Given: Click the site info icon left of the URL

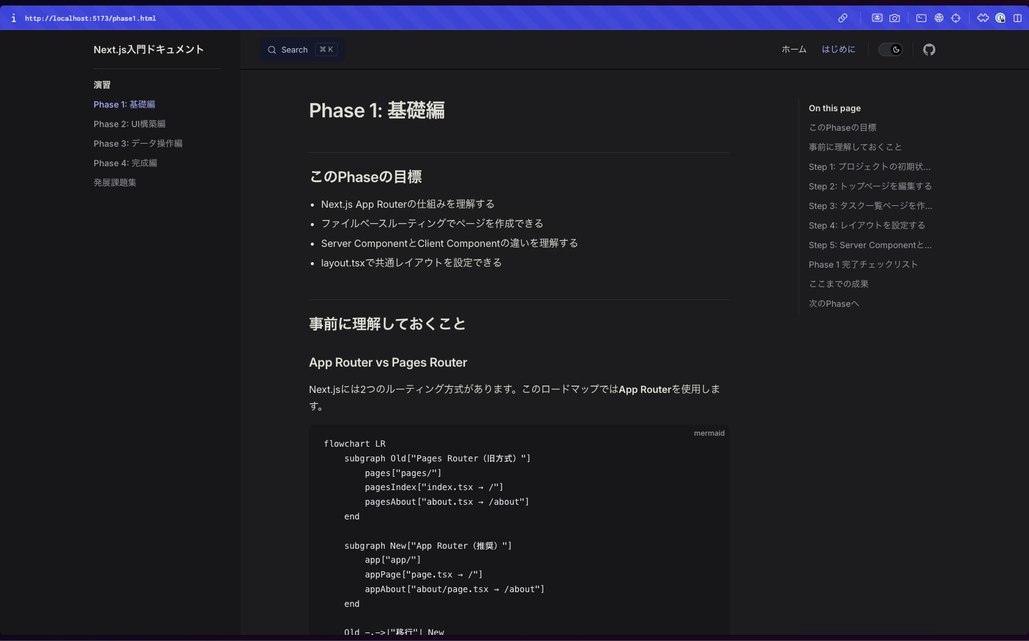Looking at the screenshot, I should pos(13,18).
